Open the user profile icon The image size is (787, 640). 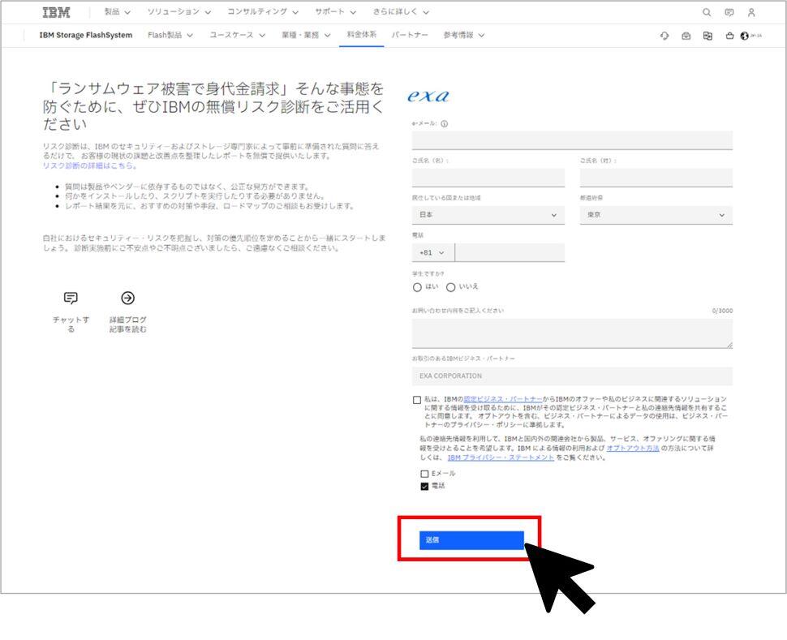point(751,12)
